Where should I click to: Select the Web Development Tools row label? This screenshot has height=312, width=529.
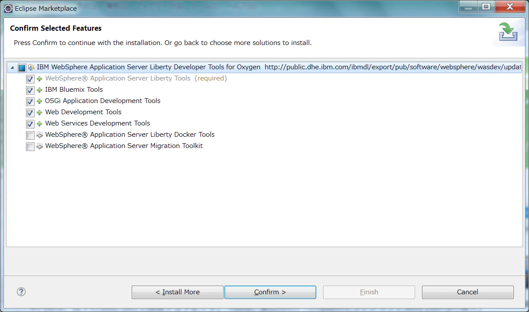point(83,112)
